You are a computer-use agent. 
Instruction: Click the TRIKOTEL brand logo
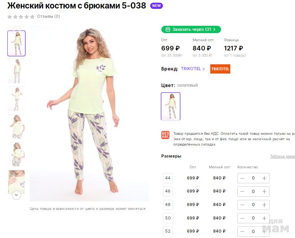(x=220, y=69)
